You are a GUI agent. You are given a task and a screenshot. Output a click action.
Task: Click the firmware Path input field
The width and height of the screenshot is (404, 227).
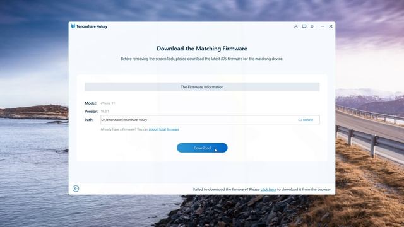coord(210,120)
